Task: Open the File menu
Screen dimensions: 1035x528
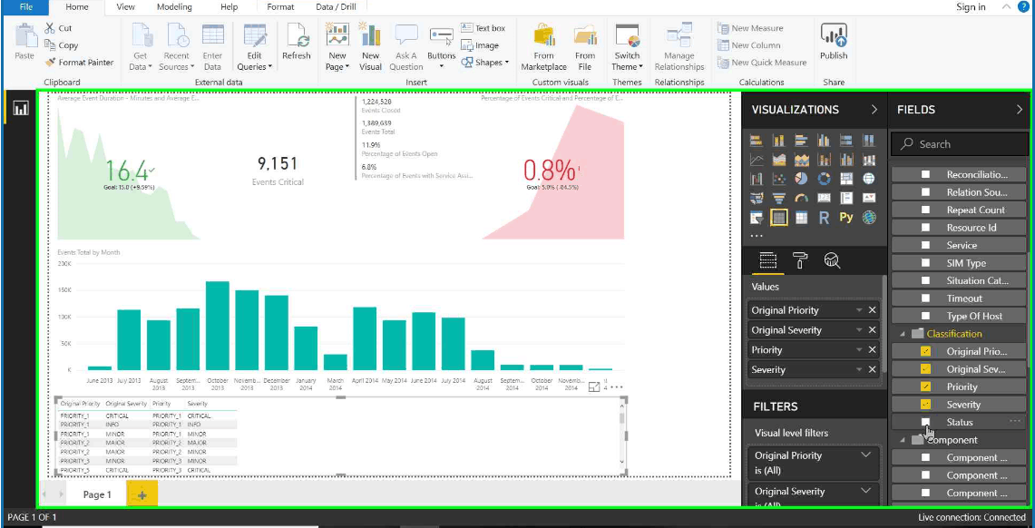Action: coord(25,7)
